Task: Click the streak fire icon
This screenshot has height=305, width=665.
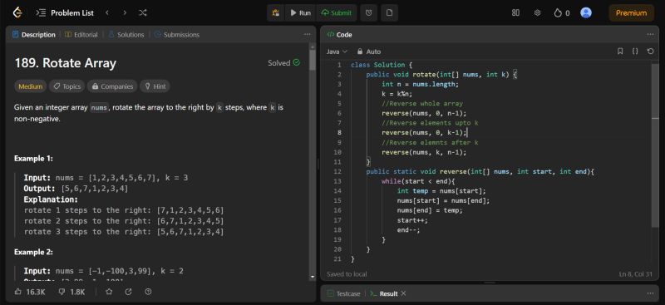Action: [558, 13]
